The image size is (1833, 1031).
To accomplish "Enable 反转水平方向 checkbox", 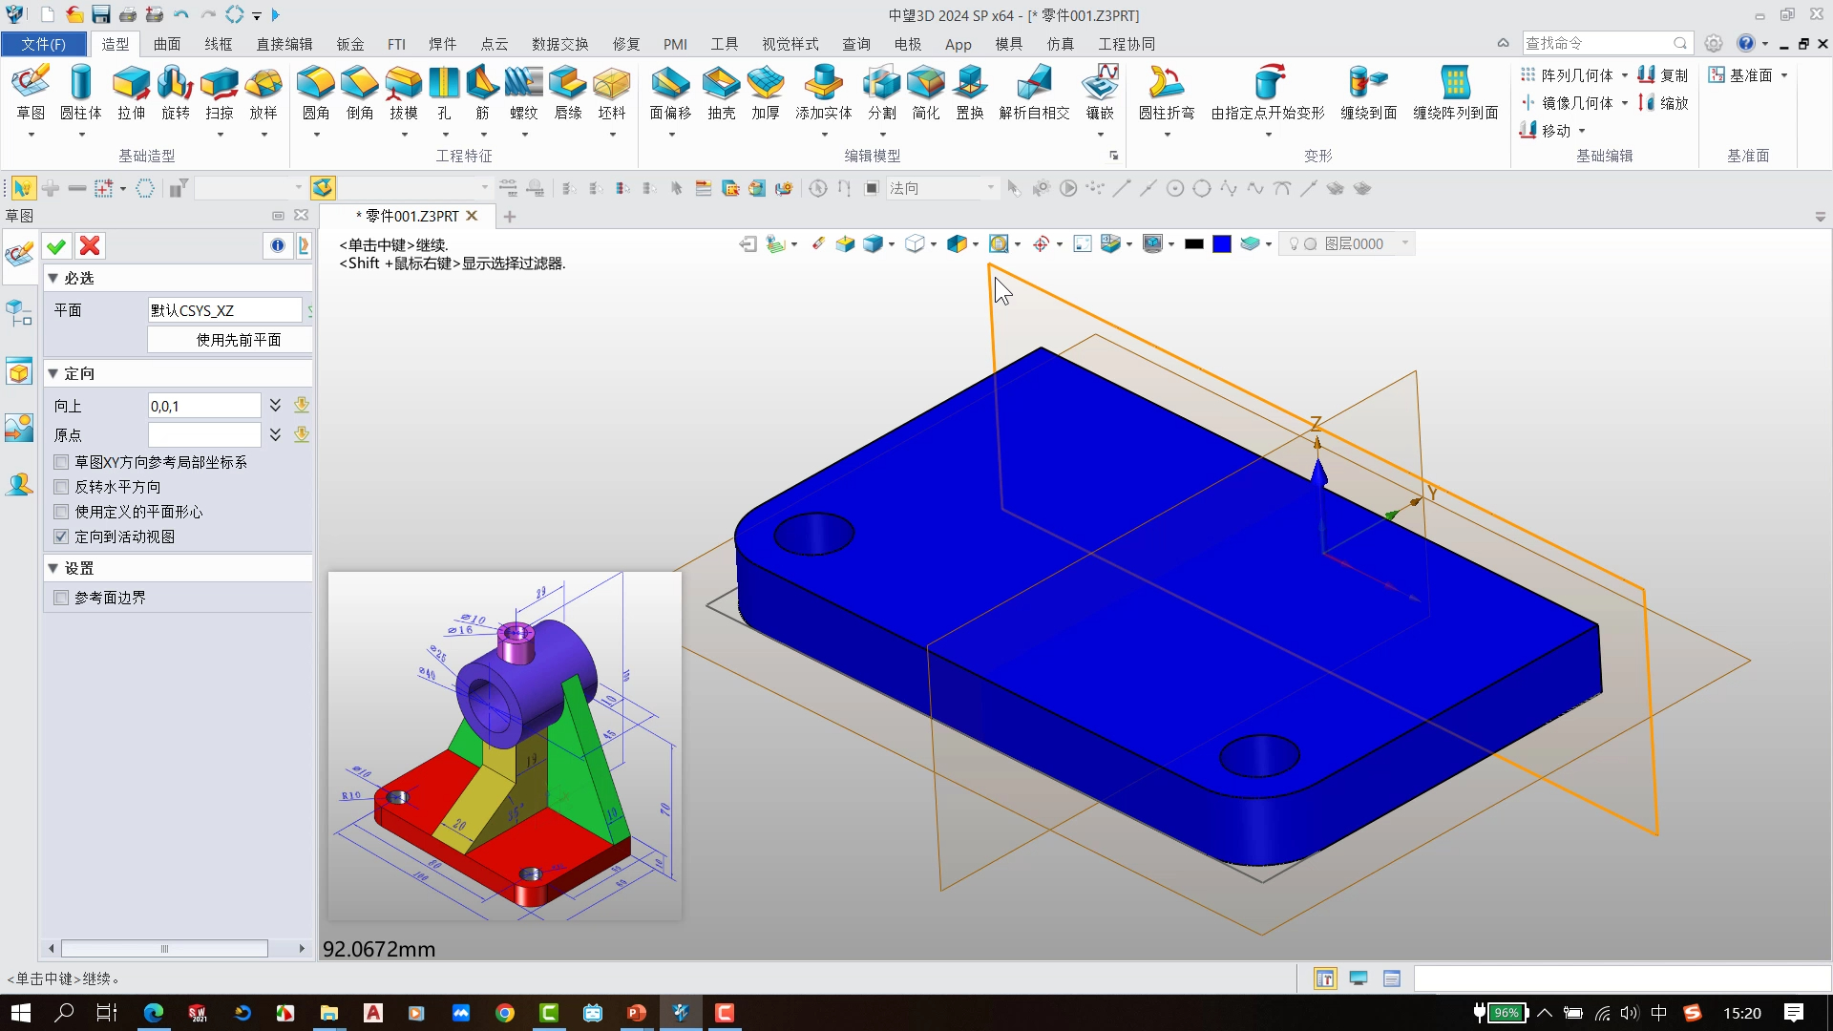I will coord(62,487).
